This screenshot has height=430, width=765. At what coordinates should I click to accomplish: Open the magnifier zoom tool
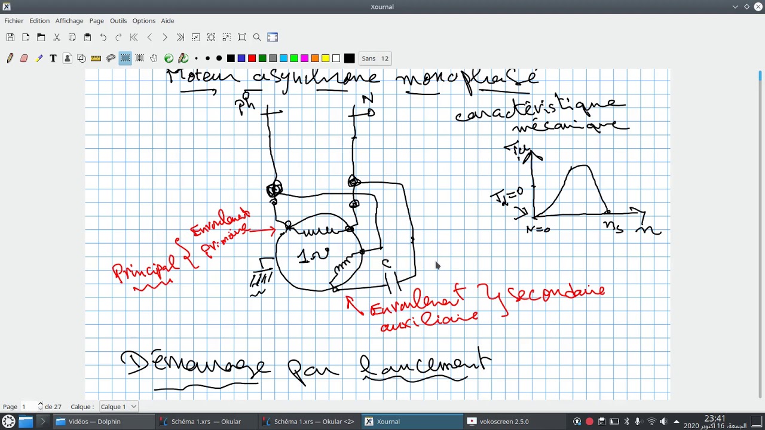point(257,38)
